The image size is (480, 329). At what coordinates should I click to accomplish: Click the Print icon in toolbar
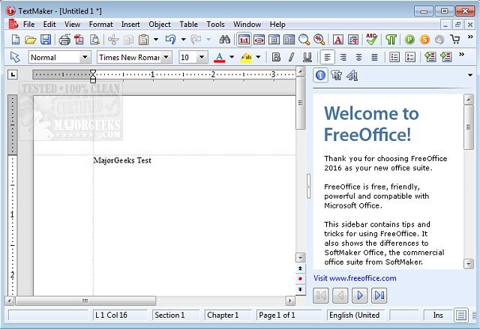[x=65, y=40]
